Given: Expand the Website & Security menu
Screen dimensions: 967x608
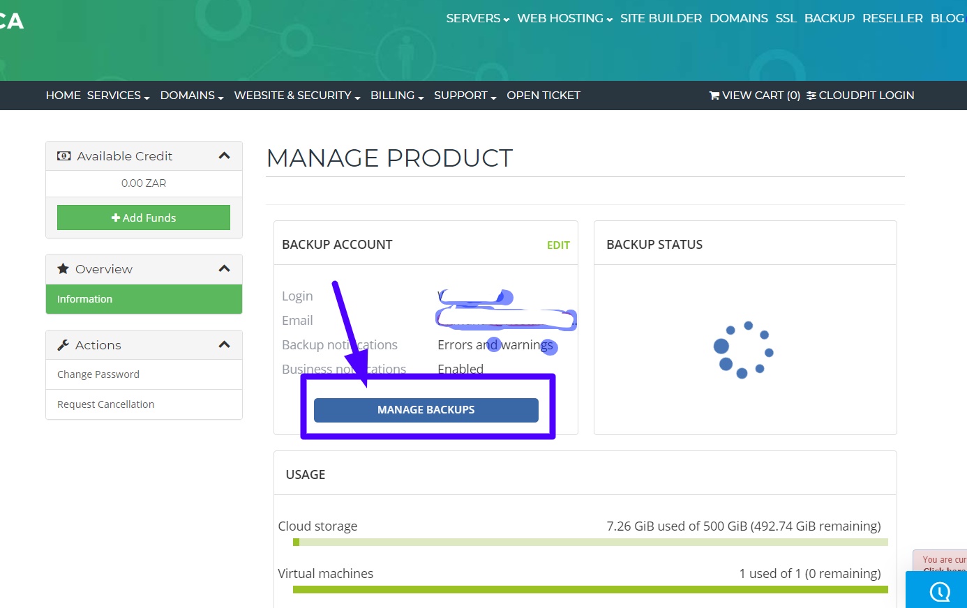Looking at the screenshot, I should tap(297, 96).
